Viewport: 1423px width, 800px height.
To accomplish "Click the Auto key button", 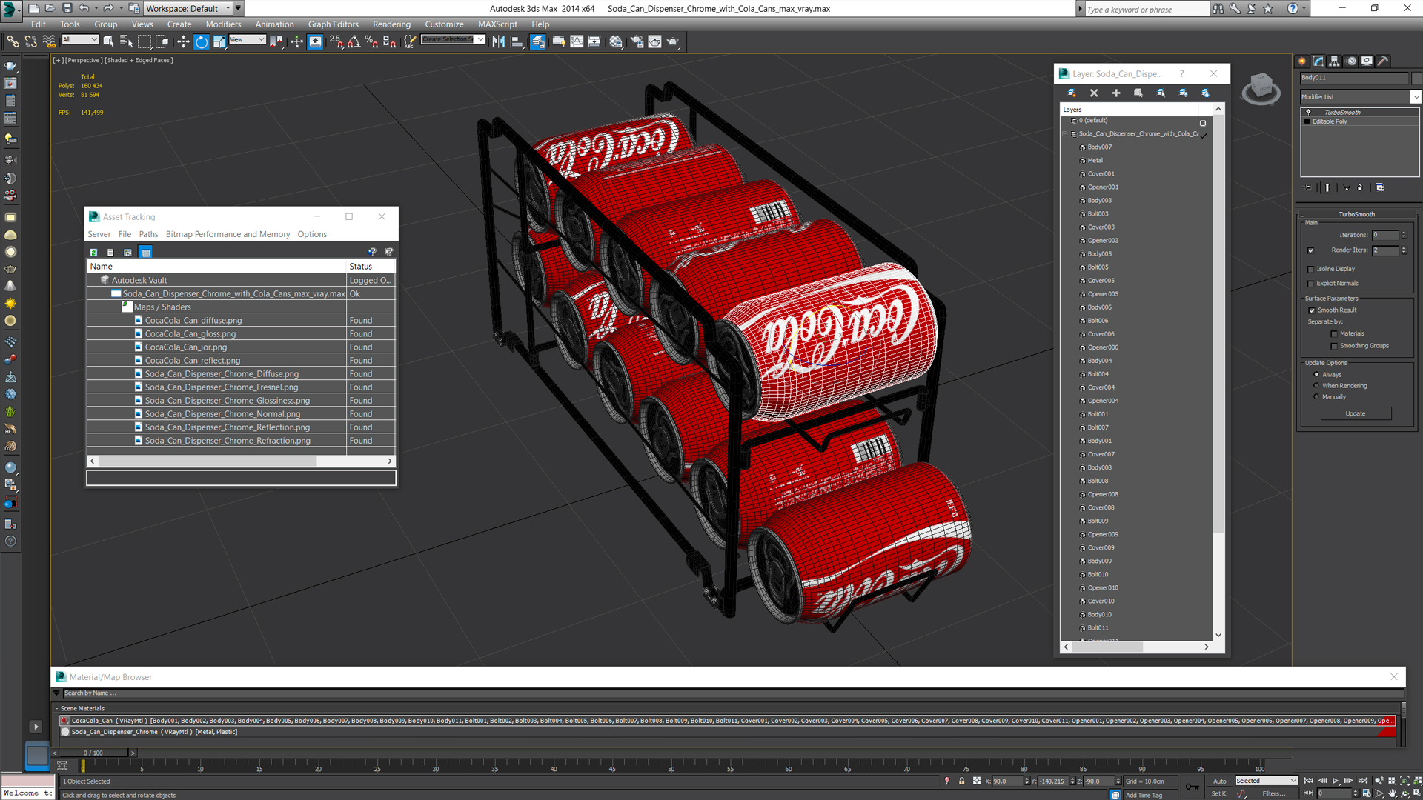I will [x=1219, y=781].
